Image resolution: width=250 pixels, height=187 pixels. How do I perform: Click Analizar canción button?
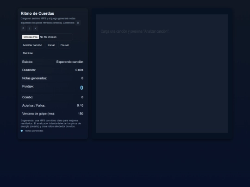point(32,45)
